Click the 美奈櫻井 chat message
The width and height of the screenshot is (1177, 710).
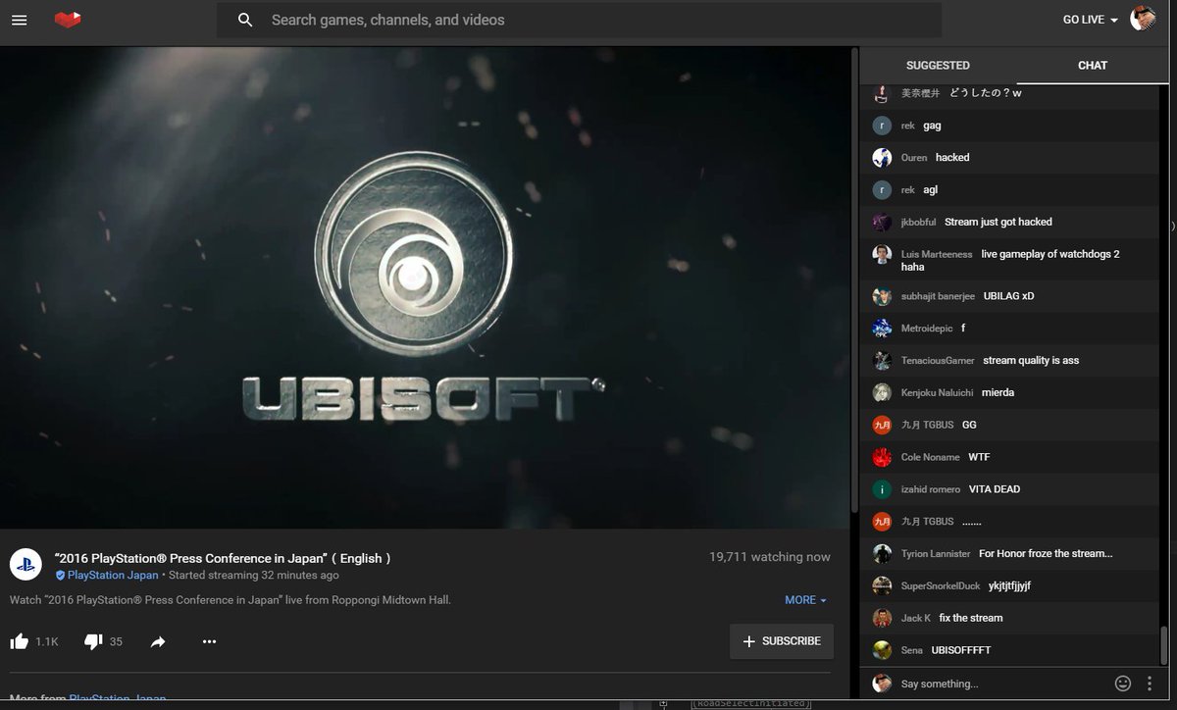coord(986,92)
